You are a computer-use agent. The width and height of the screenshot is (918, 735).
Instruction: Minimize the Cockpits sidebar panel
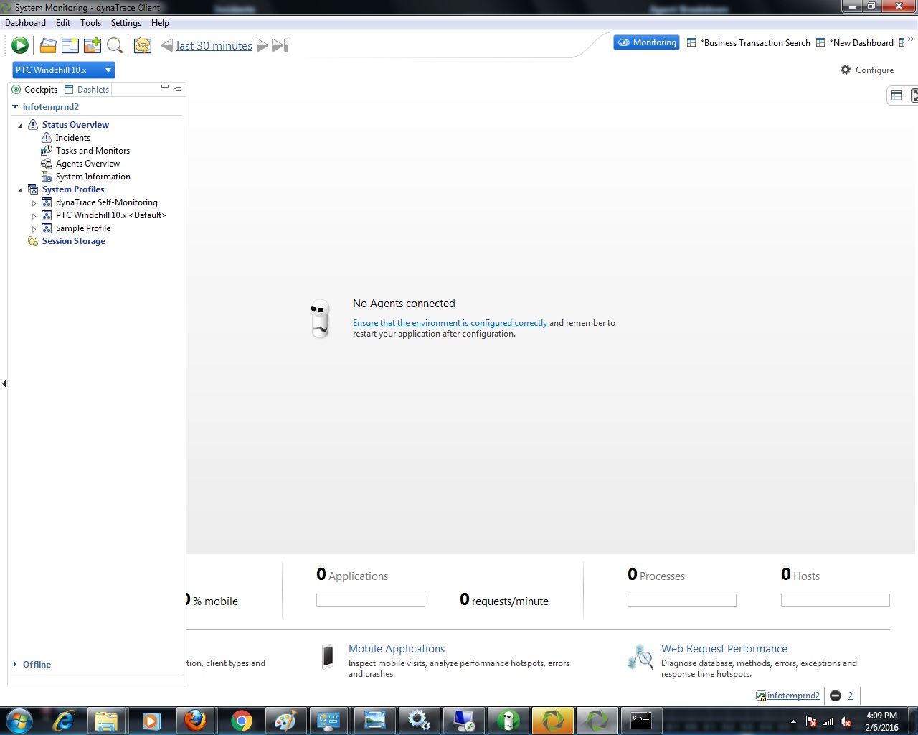tap(165, 88)
